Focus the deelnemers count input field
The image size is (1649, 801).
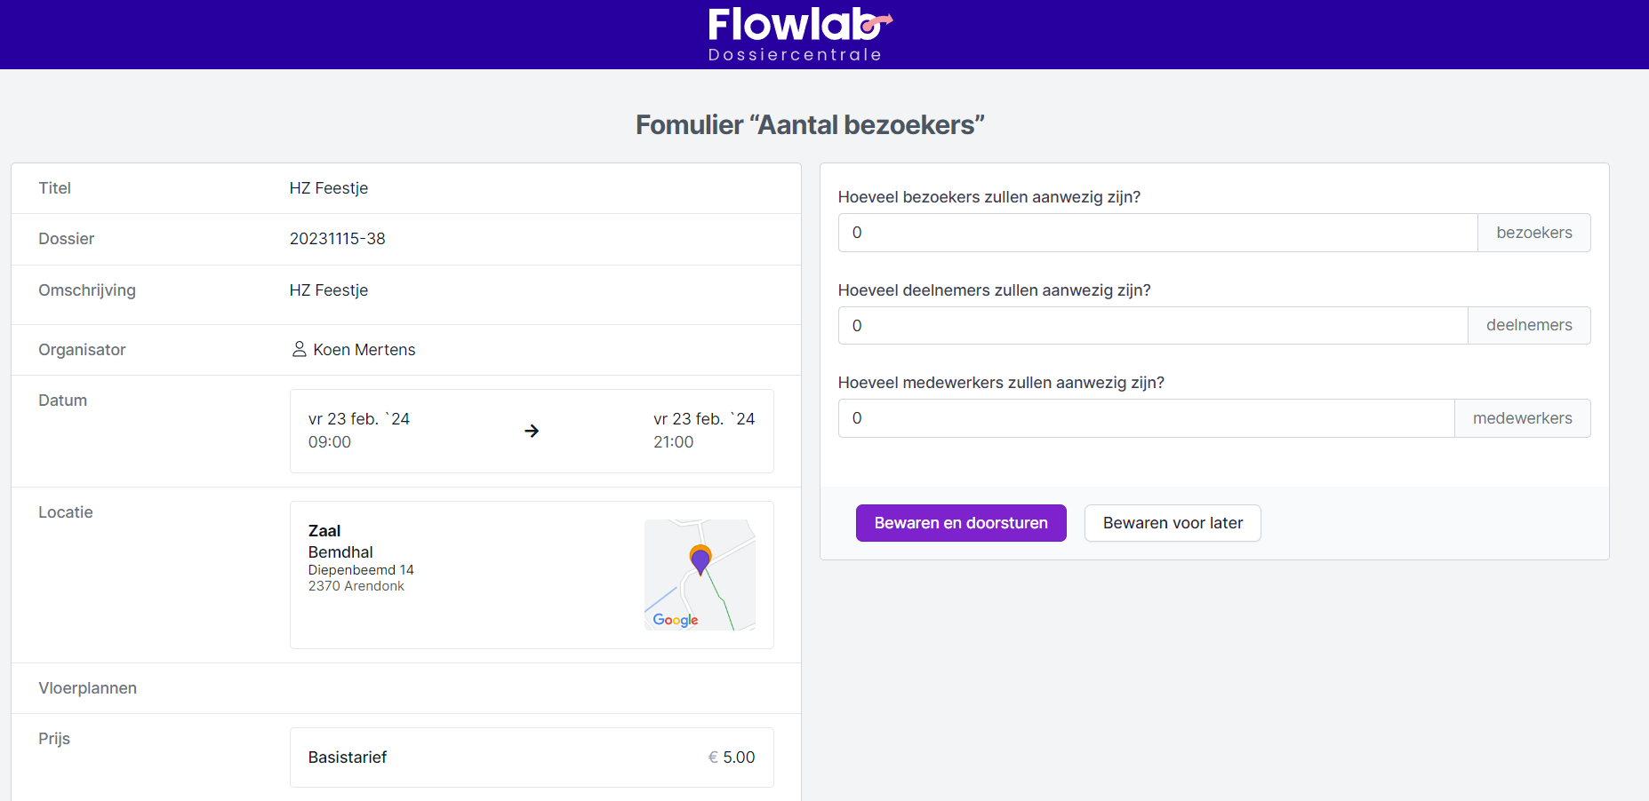click(x=1152, y=326)
